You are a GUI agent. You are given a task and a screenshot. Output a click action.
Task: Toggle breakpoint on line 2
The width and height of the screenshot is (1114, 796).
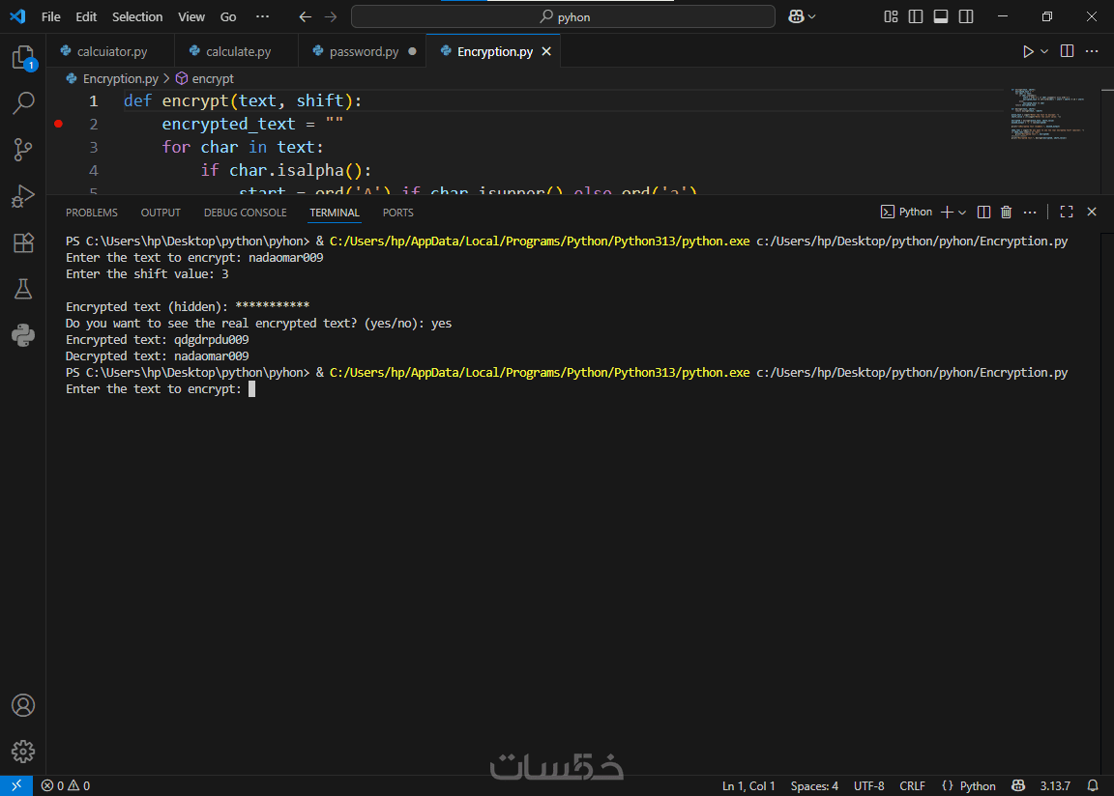tap(58, 125)
